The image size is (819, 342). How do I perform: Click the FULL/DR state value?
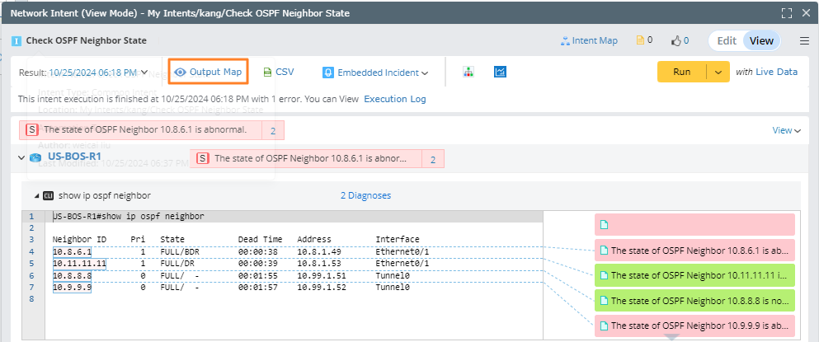click(177, 264)
